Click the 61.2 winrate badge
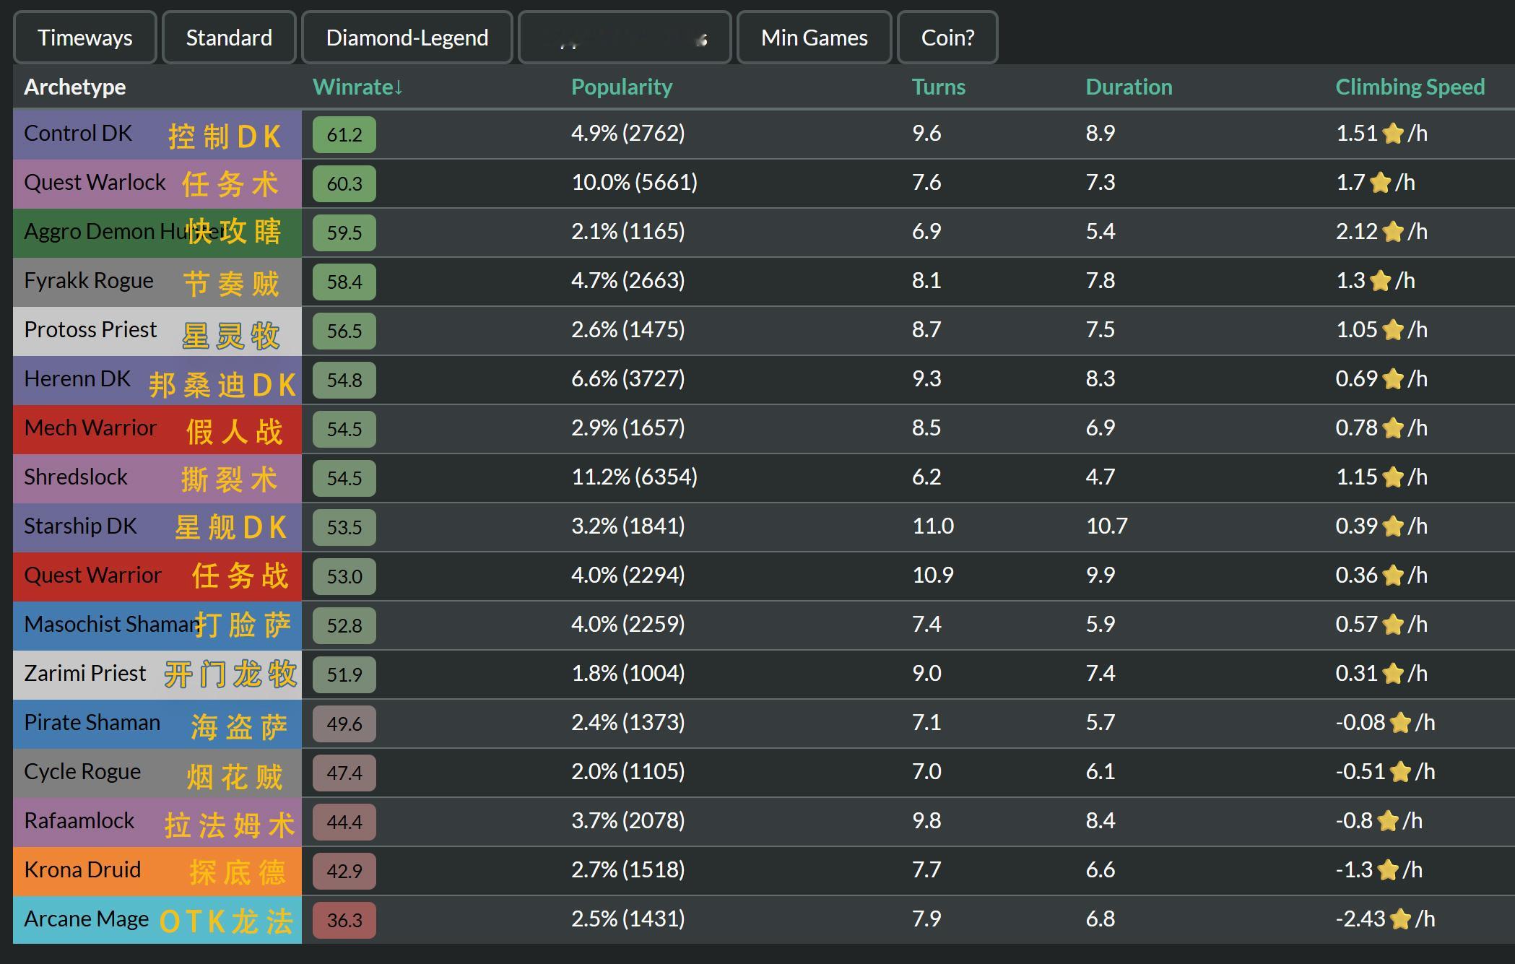Screen dimensions: 1515x964 pyautogui.click(x=344, y=135)
